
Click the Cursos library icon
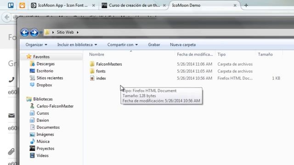(32, 113)
